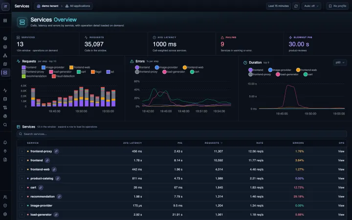Viewport: 352px width, 220px height.
Task: Click the link icon beside frontend-web
Action: click(x=54, y=170)
